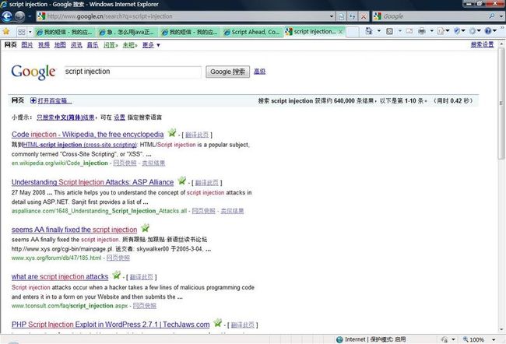The image size is (506, 344).
Task: Click the Google toolbar search box
Action: click(434, 16)
